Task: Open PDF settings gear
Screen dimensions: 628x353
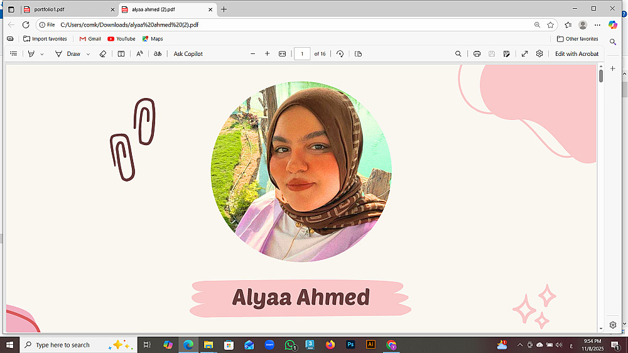Action: pyautogui.click(x=539, y=53)
